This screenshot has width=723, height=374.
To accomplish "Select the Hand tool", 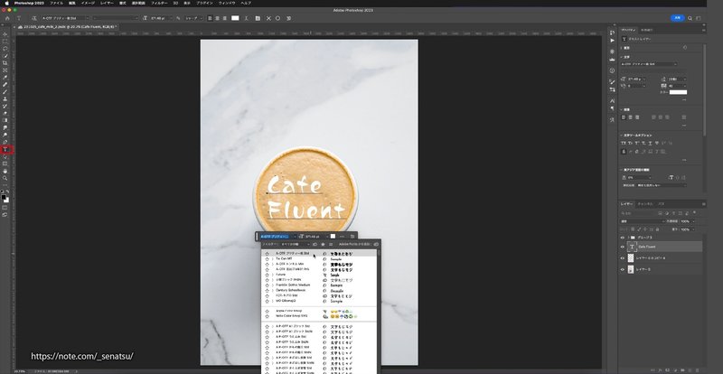I will click(x=5, y=171).
